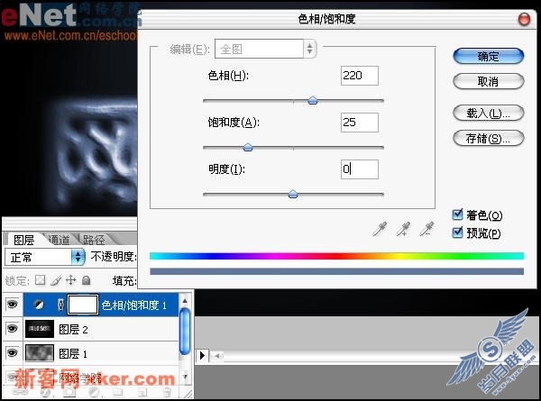Toggle lock transparent pixels icon

point(40,280)
